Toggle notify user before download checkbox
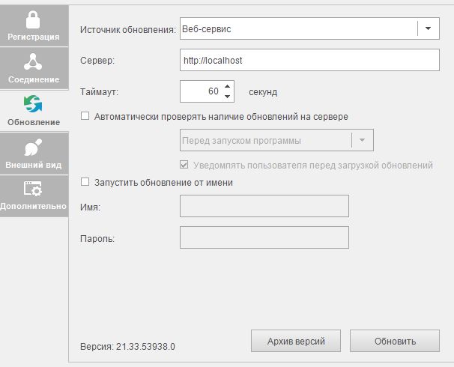The image size is (454, 367). pyautogui.click(x=184, y=165)
